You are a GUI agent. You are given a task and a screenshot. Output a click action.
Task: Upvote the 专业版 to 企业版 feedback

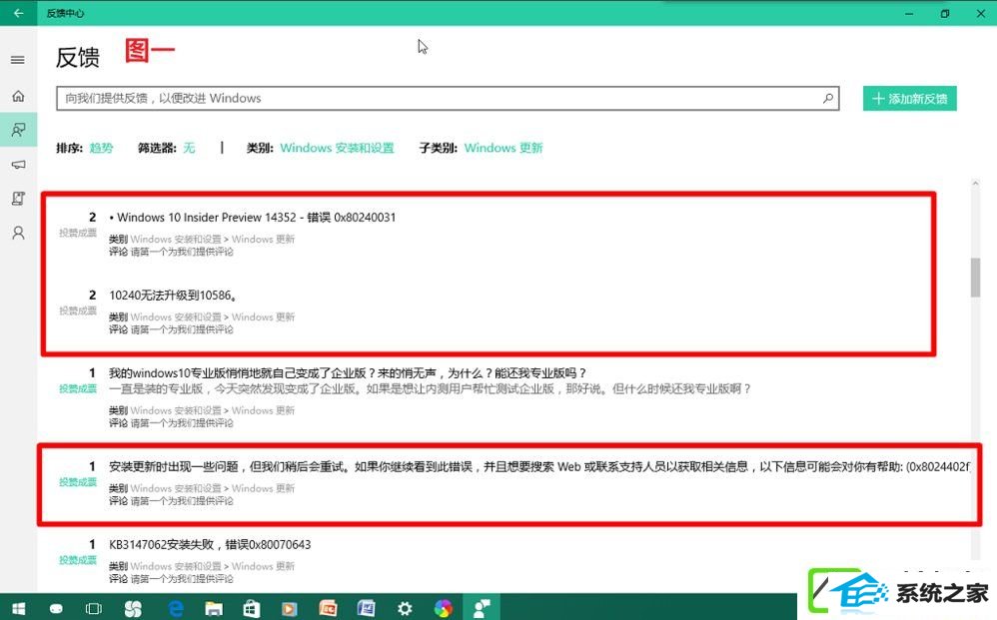click(78, 388)
